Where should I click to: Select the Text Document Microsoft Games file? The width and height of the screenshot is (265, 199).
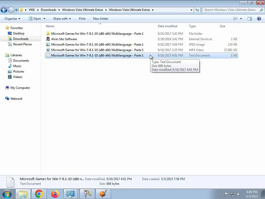coord(142,55)
